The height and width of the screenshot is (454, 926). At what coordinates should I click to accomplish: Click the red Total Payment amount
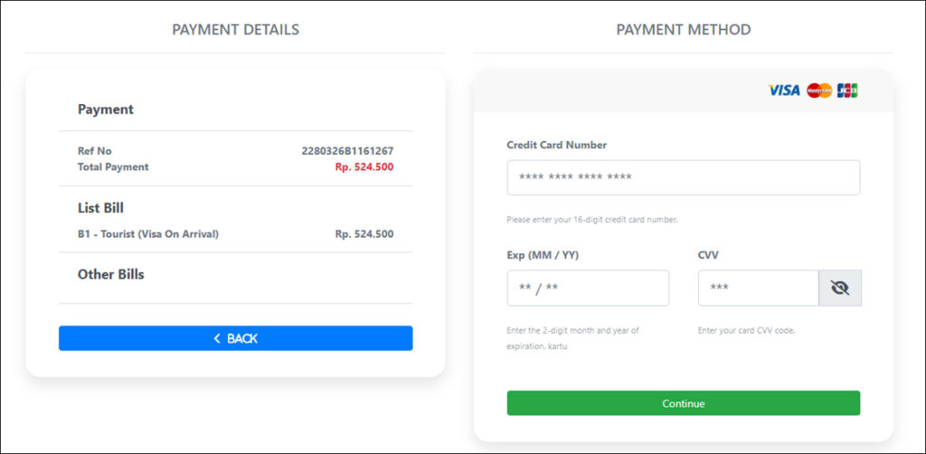(364, 167)
